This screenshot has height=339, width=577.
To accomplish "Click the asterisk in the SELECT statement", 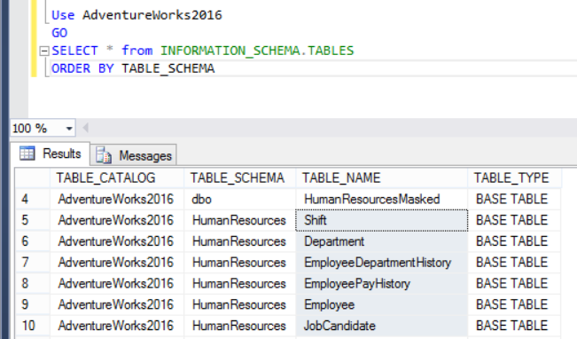I will click(x=110, y=49).
